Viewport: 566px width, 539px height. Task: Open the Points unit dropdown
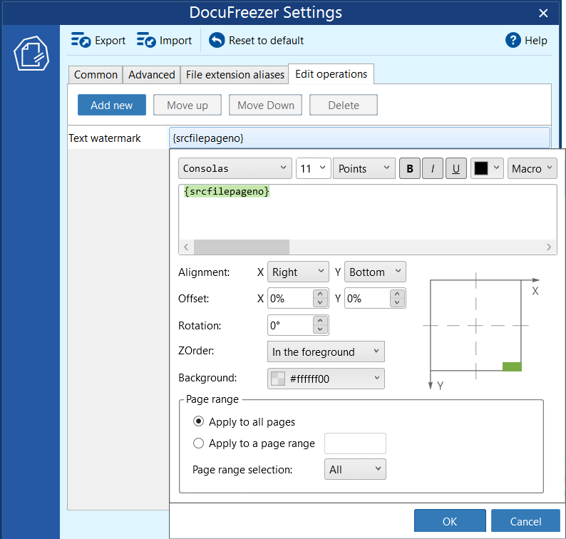click(364, 168)
